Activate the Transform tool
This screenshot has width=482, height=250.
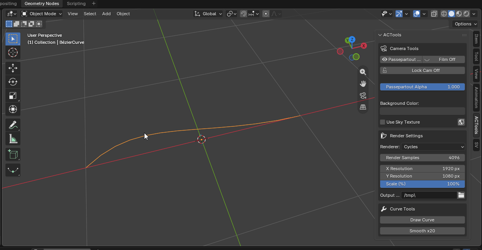coord(13,109)
